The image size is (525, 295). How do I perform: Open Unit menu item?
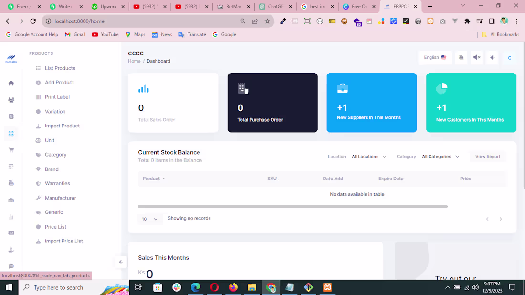[50, 140]
